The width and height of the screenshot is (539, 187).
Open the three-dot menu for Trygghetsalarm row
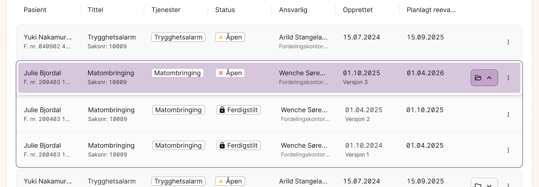[508, 42]
